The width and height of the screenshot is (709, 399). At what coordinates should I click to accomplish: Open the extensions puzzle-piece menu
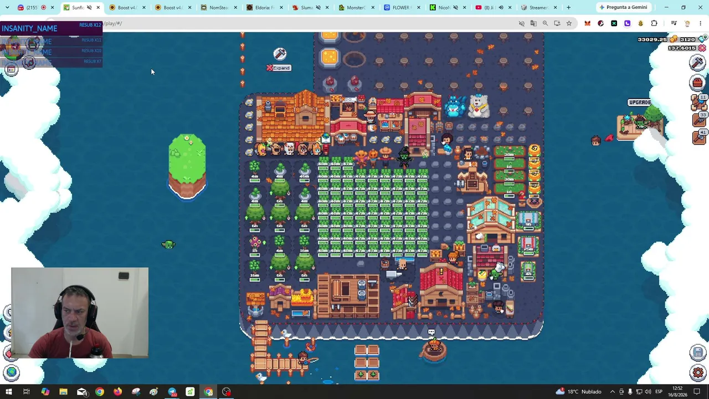coord(654,23)
